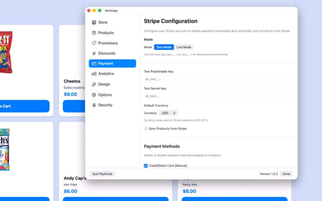The height and width of the screenshot is (201, 322).
Task: Click the Store icon in Settings sidebar
Action: pos(94,23)
